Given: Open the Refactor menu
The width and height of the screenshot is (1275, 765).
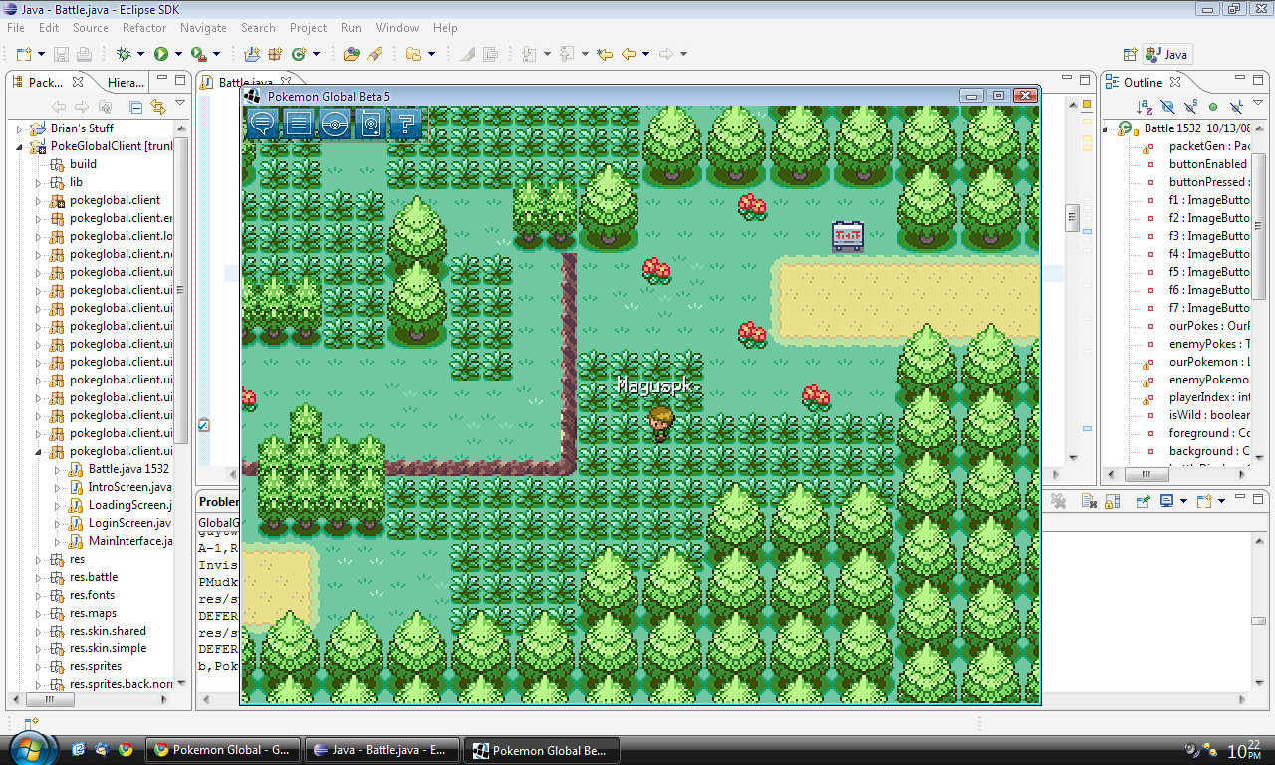Looking at the screenshot, I should [144, 28].
